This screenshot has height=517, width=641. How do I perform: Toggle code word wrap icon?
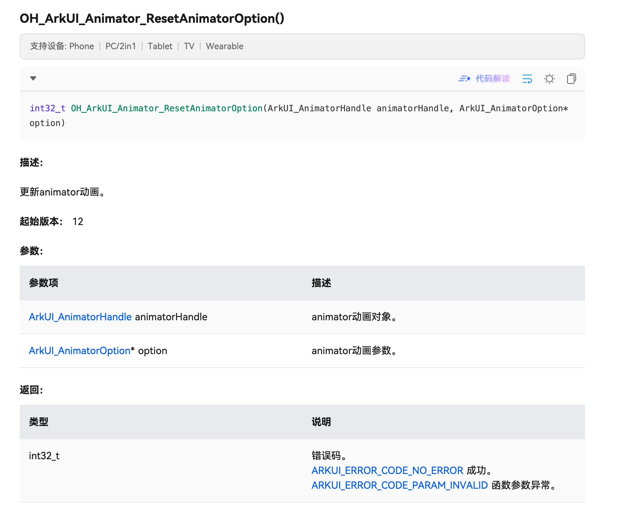tap(527, 79)
